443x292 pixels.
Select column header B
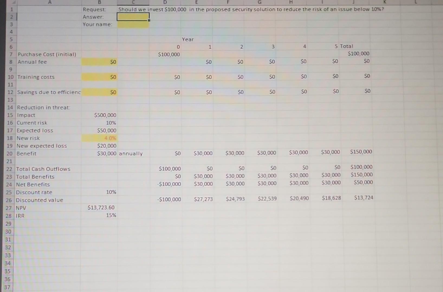click(99, 2)
